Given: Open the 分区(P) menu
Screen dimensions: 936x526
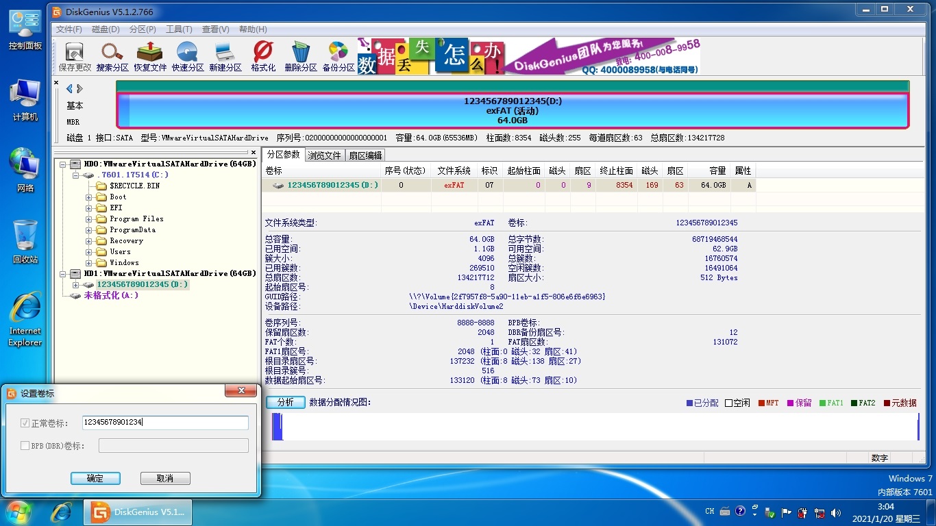Looking at the screenshot, I should pos(143,29).
